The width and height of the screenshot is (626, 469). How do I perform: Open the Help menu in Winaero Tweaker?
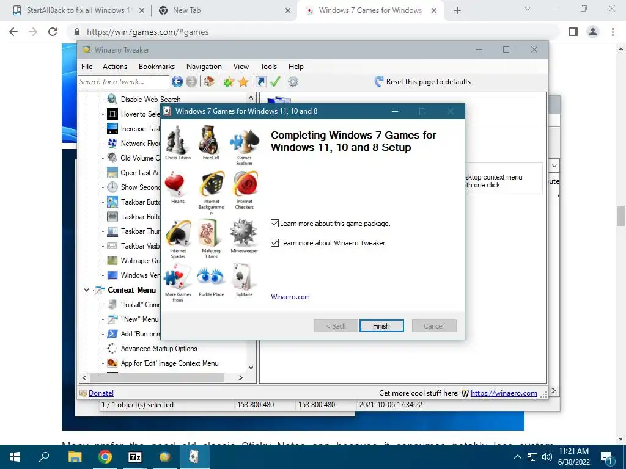point(296,67)
